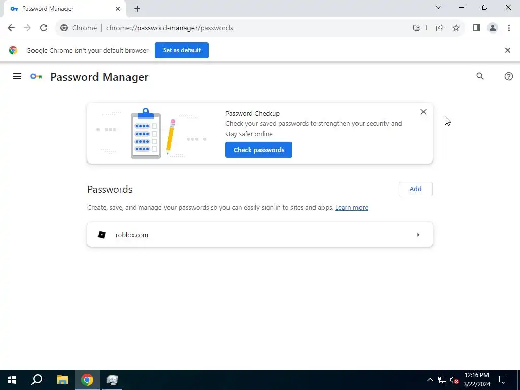Click the roblox.com site favicon
This screenshot has height=390, width=520.
[x=102, y=235]
